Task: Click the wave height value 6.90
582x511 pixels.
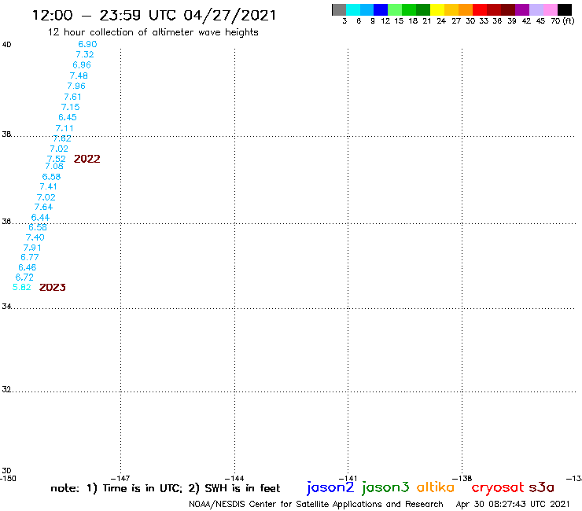Action: (x=87, y=44)
